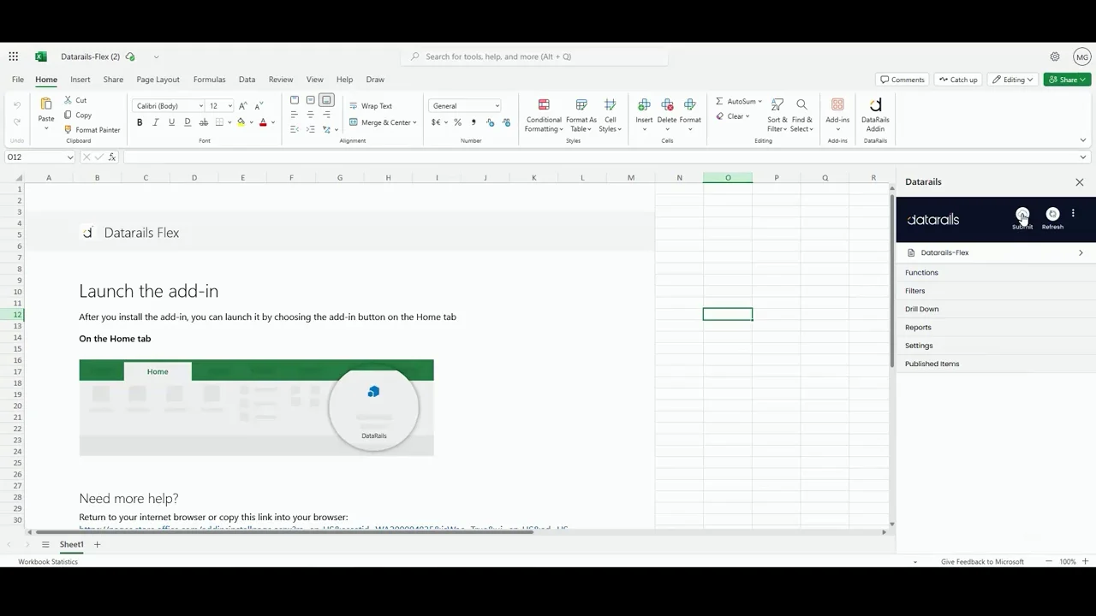
Task: Redo the last action
Action: 16,121
